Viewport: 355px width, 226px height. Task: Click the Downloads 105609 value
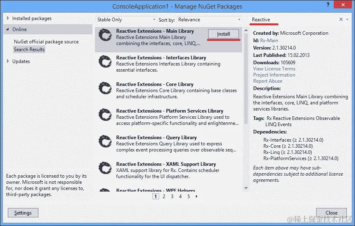[x=288, y=63]
